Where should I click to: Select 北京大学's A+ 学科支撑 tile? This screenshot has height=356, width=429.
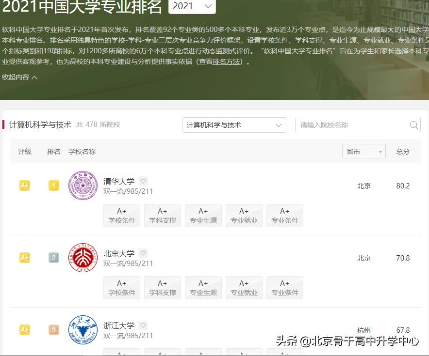pyautogui.click(x=163, y=288)
